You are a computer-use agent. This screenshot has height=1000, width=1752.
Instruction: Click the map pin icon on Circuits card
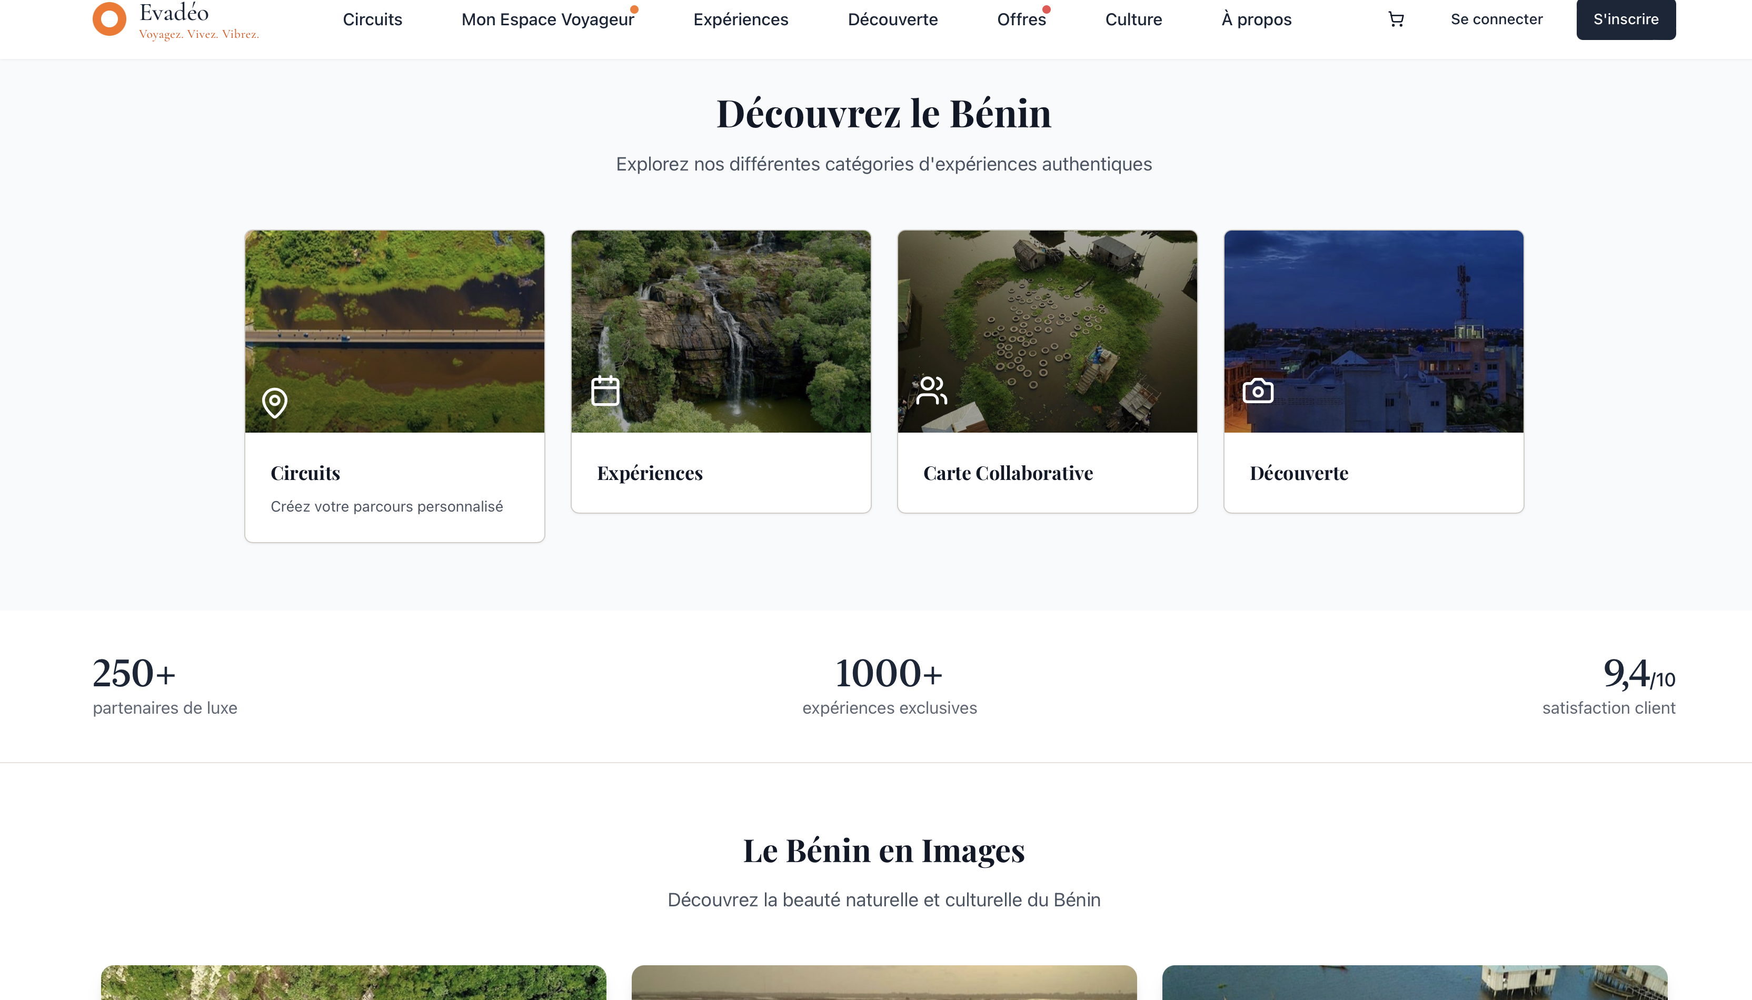click(x=275, y=403)
